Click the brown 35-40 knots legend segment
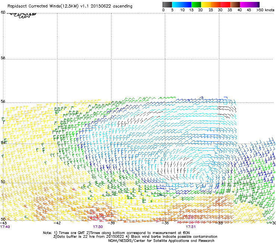 click(235, 4)
